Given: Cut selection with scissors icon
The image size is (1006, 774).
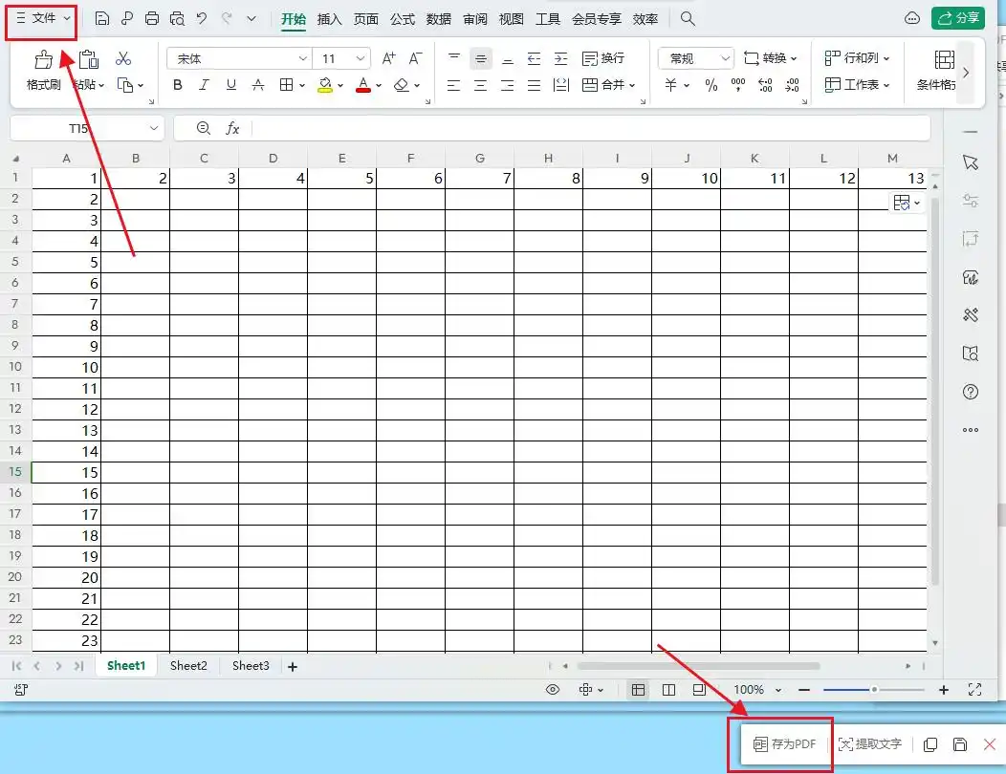Looking at the screenshot, I should tap(123, 59).
